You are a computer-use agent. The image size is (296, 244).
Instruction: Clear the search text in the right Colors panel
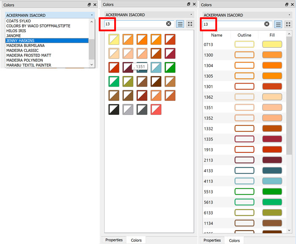click(267, 24)
